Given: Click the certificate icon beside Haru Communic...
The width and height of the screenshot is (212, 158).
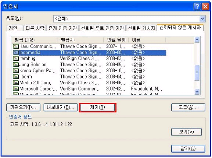Looking at the screenshot, I should click(x=16, y=46).
